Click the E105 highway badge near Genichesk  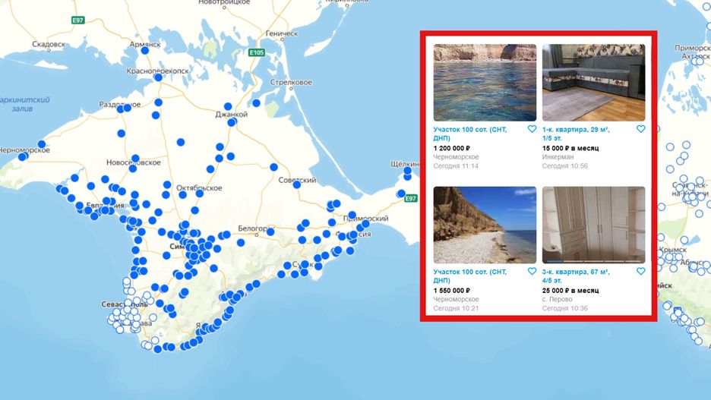[257, 52]
